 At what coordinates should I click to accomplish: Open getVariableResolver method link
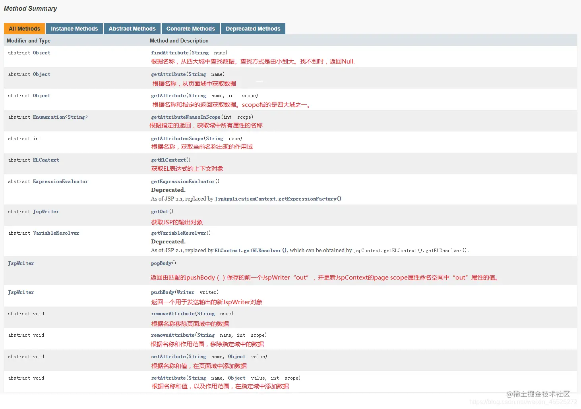[178, 233]
